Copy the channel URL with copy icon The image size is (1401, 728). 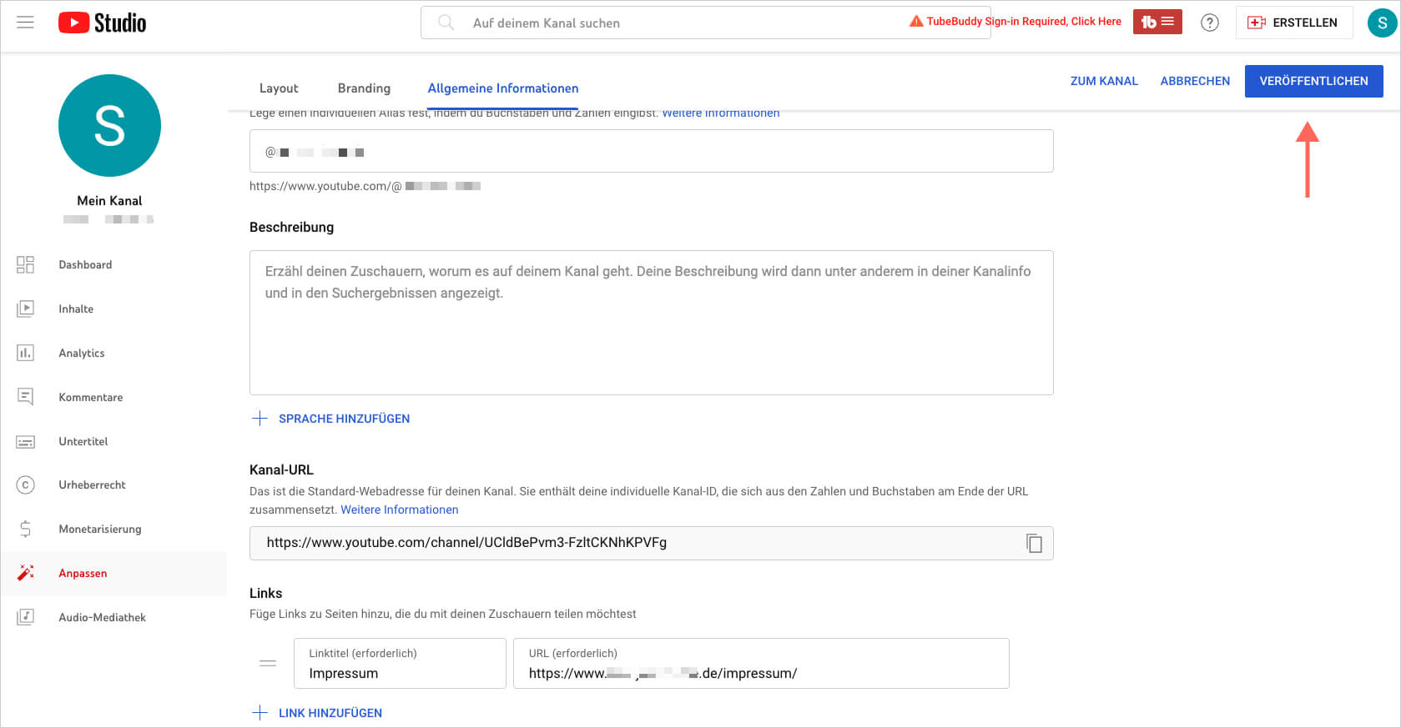tap(1034, 543)
